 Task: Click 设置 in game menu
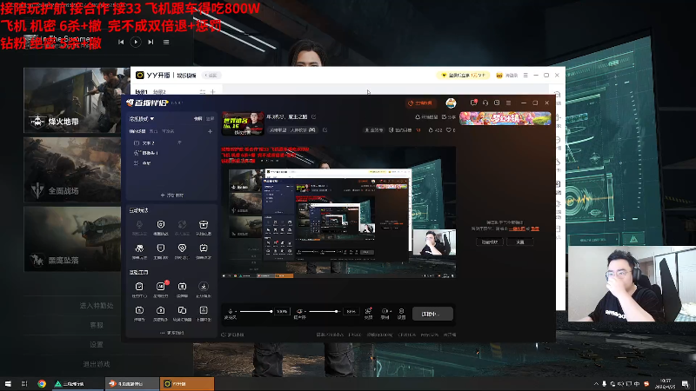[97, 344]
